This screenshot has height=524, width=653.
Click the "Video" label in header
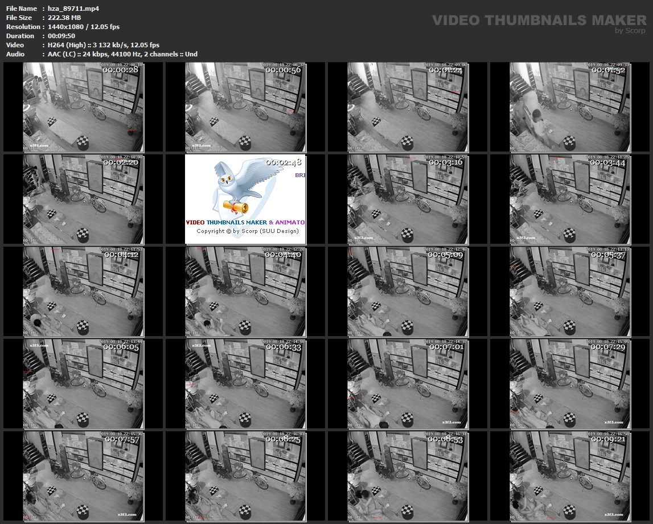[x=15, y=45]
